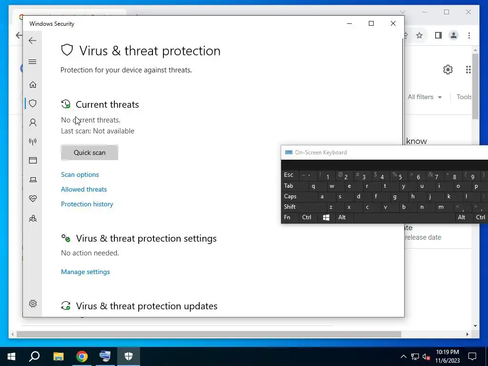Click 'Last scan: Not available' text

pyautogui.click(x=98, y=131)
